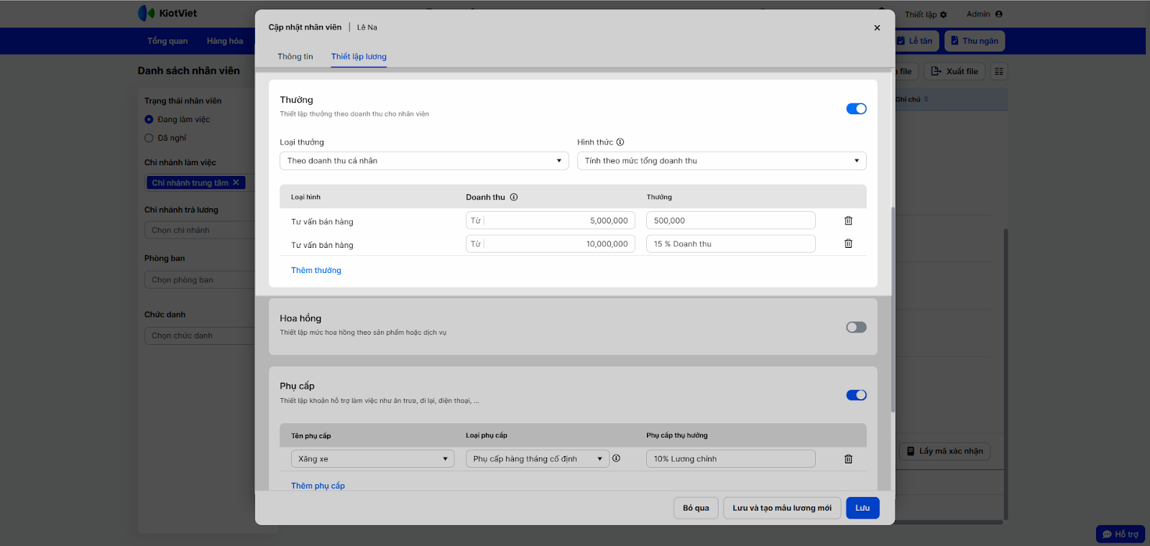Switch to the Thông tin tab
Screen dimensions: 1150x546
pyautogui.click(x=295, y=57)
